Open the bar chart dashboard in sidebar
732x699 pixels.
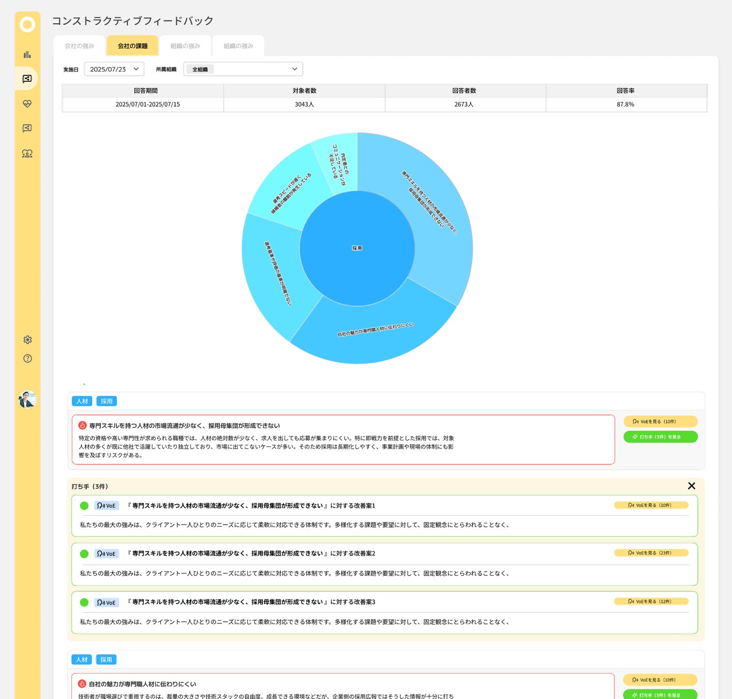pos(27,54)
